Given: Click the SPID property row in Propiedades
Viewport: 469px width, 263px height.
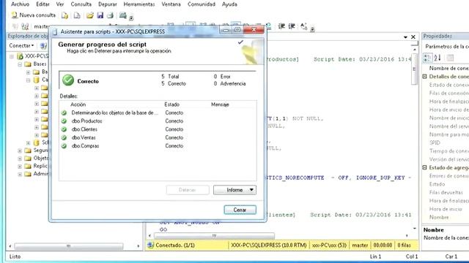Looking at the screenshot, I should point(446,142).
